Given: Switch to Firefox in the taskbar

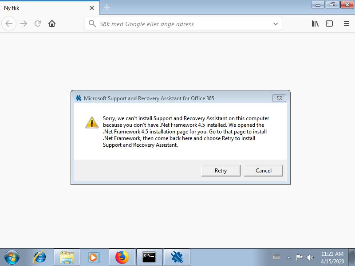Looking at the screenshot, I should click(x=122, y=258).
